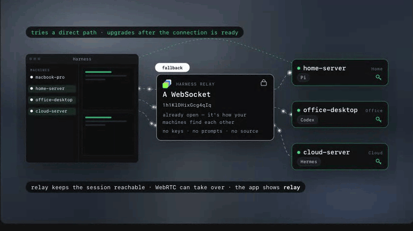
Task: Click the Pi tag on home-server
Action: [x=303, y=78]
